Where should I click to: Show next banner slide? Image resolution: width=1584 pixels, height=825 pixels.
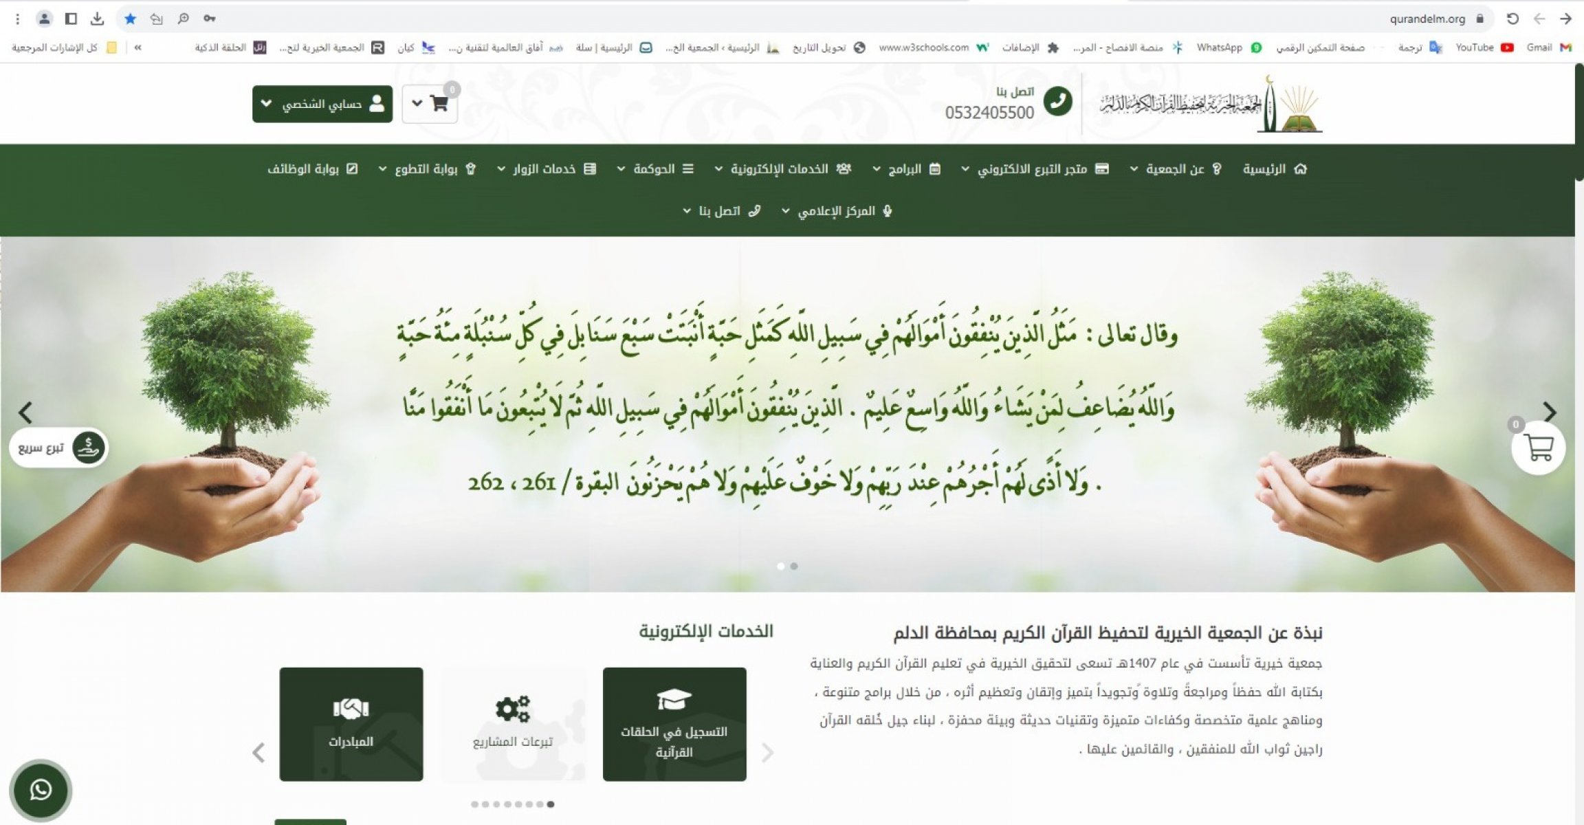(x=1550, y=412)
